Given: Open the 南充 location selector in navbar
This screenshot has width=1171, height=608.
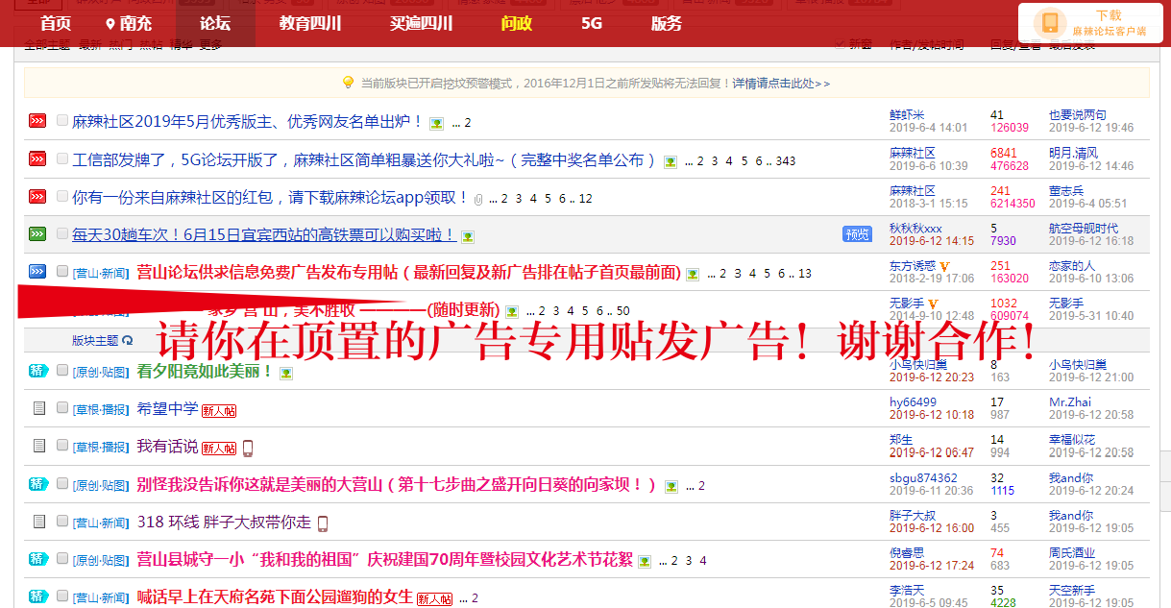Looking at the screenshot, I should (x=130, y=24).
